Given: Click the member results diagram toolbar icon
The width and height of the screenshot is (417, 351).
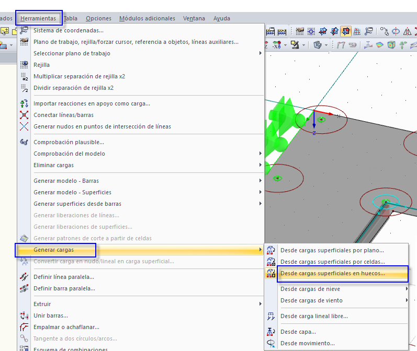Looking at the screenshot, I should [x=368, y=45].
